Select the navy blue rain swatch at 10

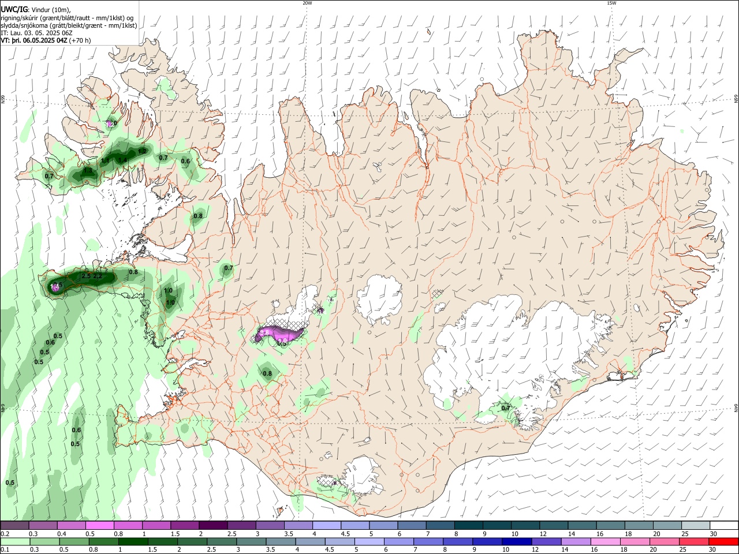517,541
